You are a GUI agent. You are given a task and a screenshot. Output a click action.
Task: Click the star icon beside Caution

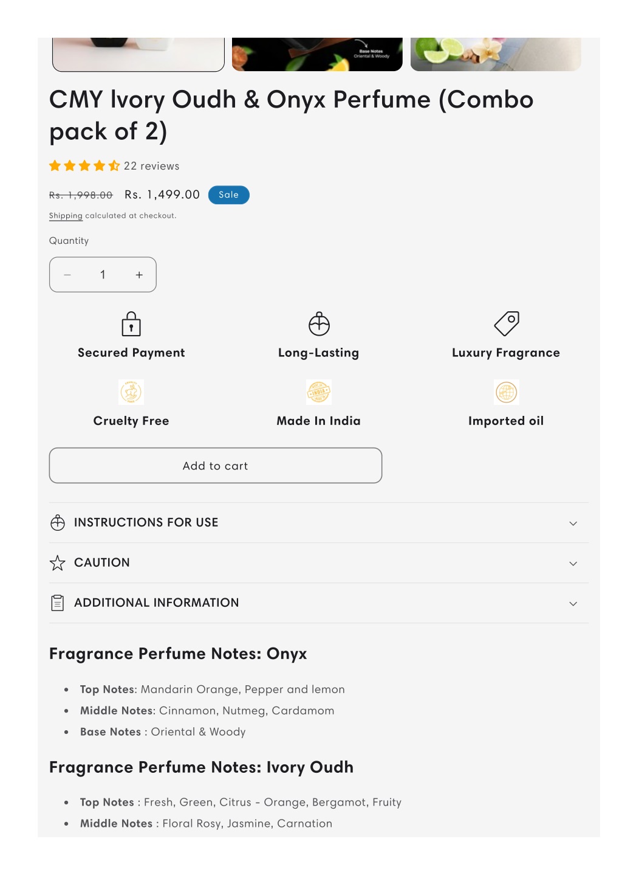(x=58, y=563)
